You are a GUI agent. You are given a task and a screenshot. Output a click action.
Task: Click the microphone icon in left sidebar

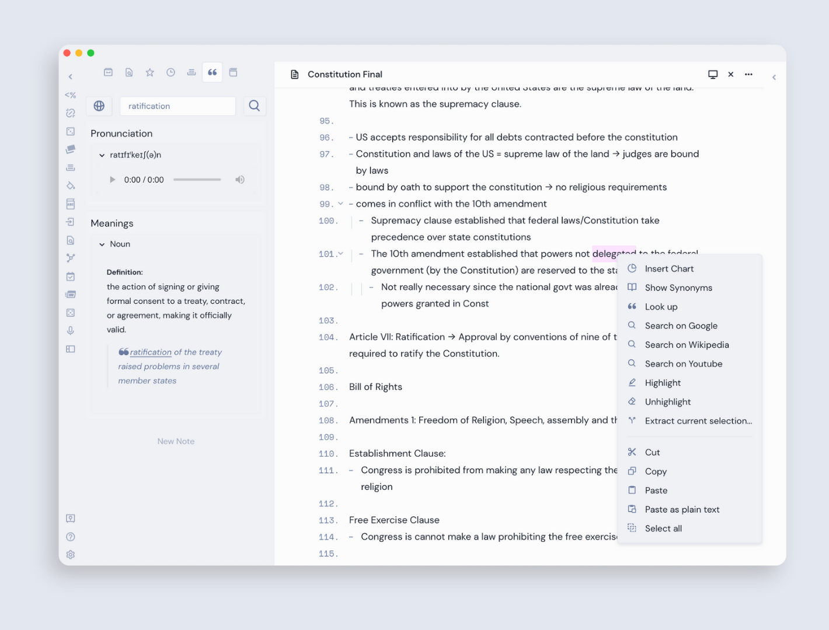pos(71,331)
